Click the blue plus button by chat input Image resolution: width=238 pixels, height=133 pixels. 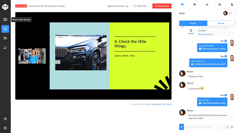(x=182, y=127)
